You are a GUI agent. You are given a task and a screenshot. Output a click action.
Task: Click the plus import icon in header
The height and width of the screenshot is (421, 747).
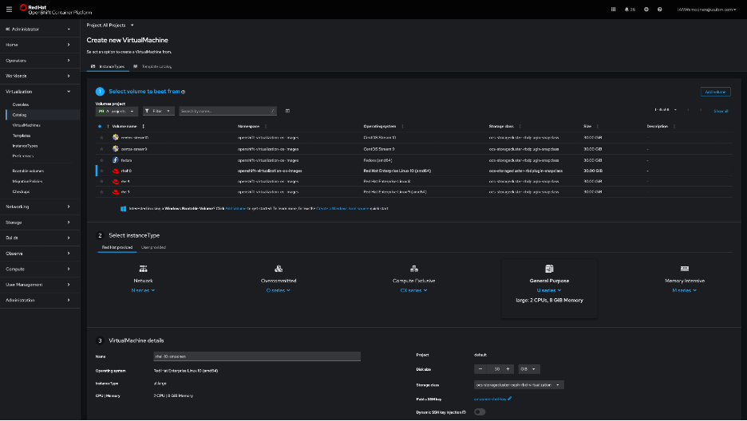click(646, 10)
